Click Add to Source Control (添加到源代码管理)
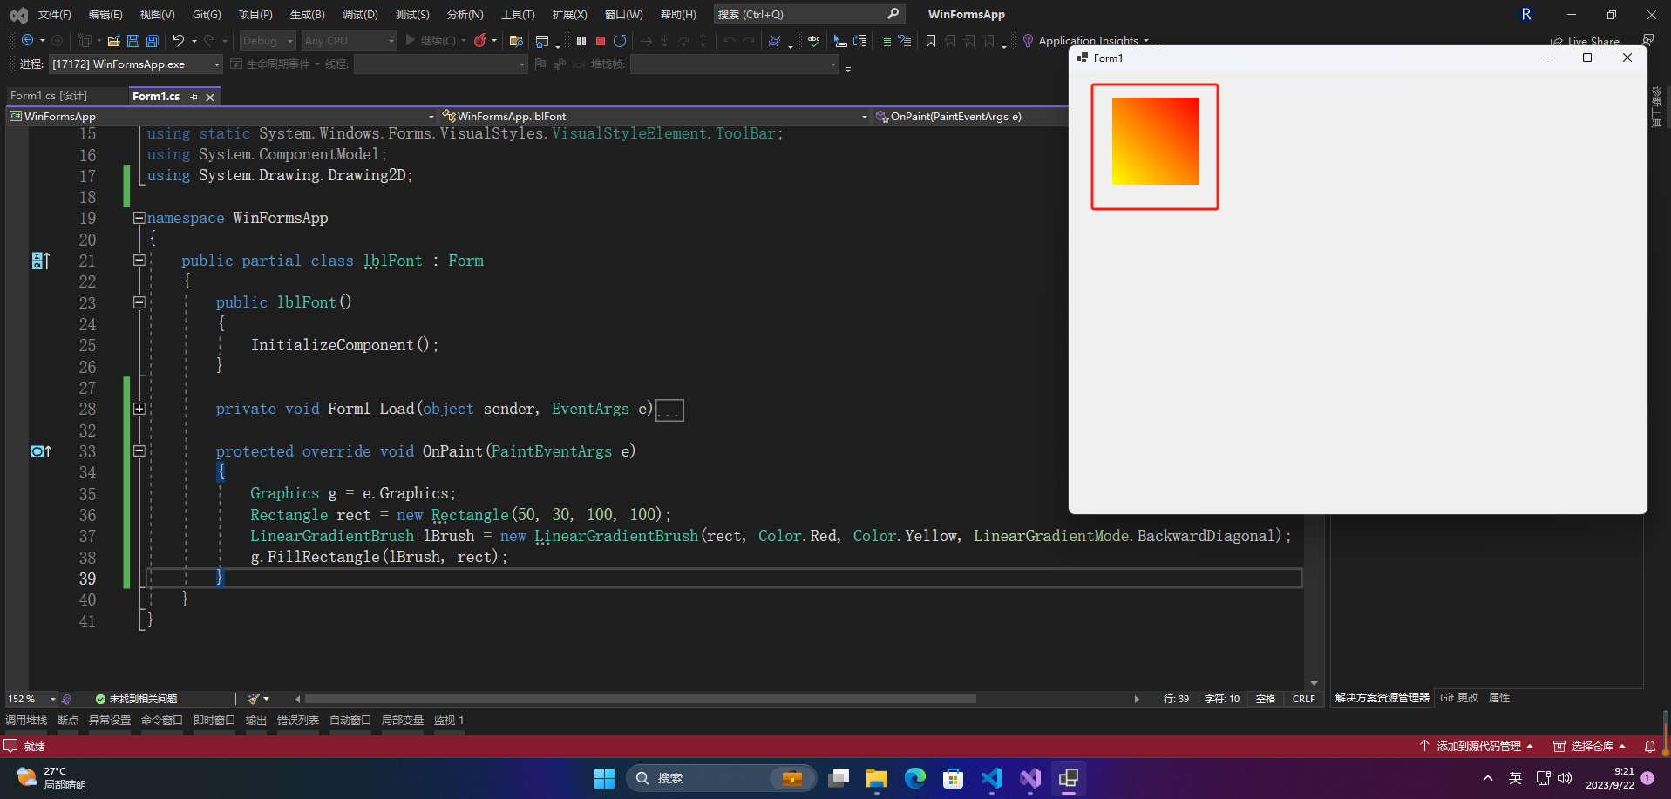Image resolution: width=1671 pixels, height=799 pixels. tap(1477, 746)
